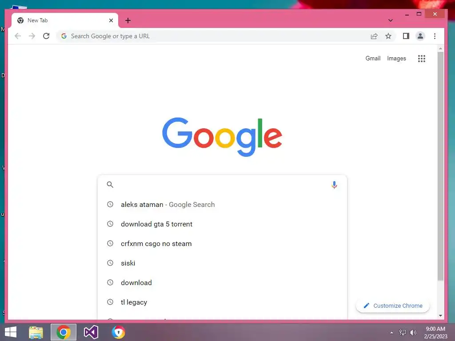Choose suggestion 'tl legacy'

tap(222, 302)
